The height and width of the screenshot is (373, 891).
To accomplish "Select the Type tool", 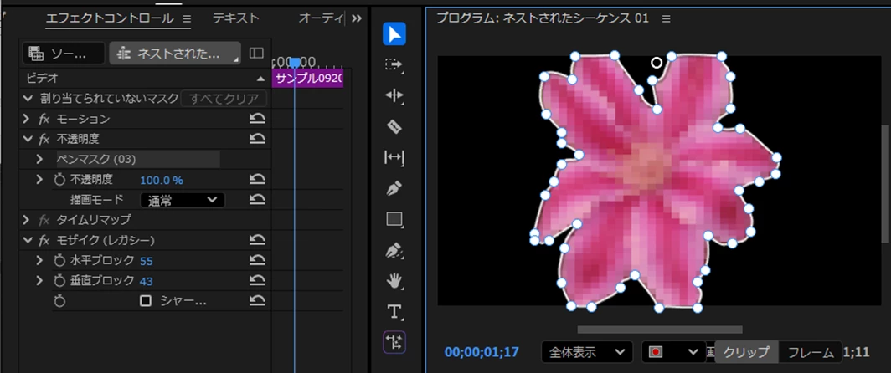I will coord(394,311).
